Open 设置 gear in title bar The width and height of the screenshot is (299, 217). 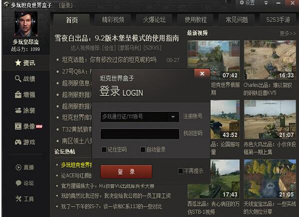[x=247, y=2]
